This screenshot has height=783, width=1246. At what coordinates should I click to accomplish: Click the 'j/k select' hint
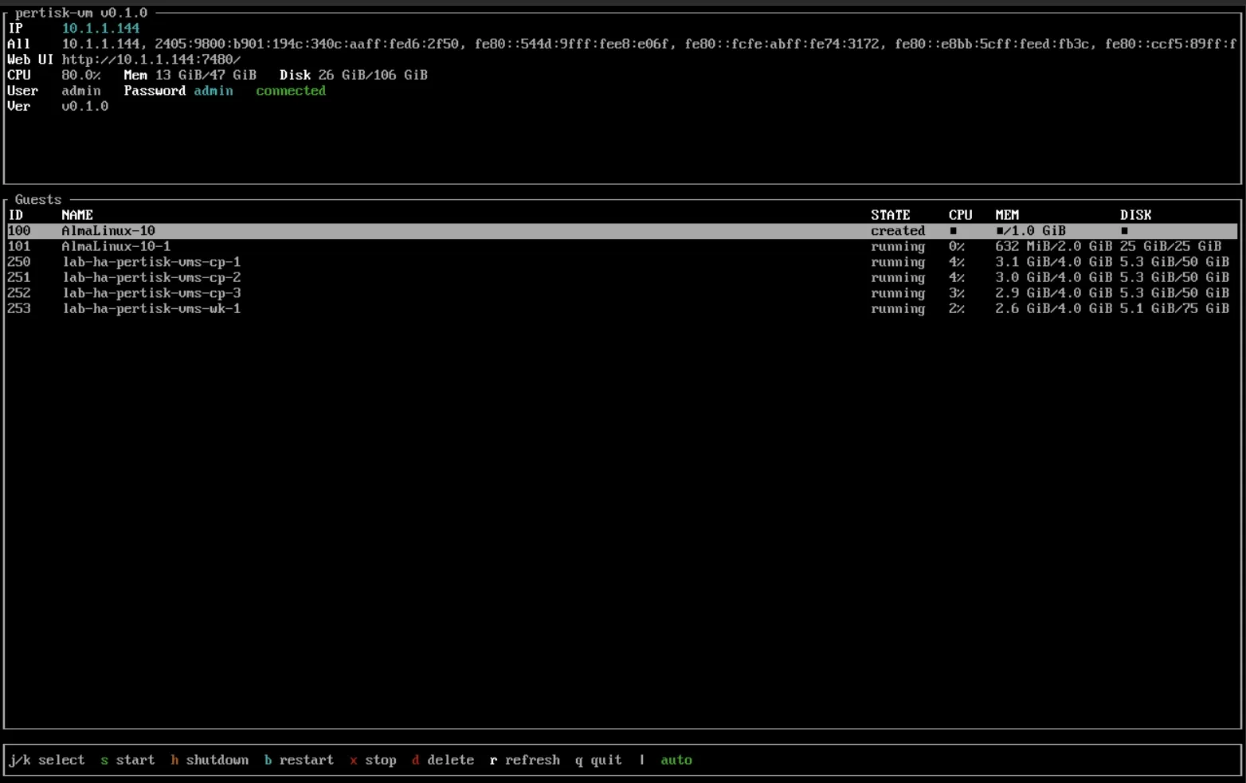pyautogui.click(x=46, y=760)
